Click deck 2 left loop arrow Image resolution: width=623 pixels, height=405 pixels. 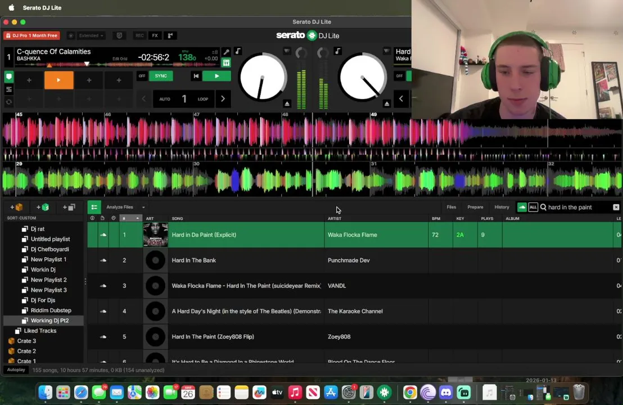click(x=401, y=98)
